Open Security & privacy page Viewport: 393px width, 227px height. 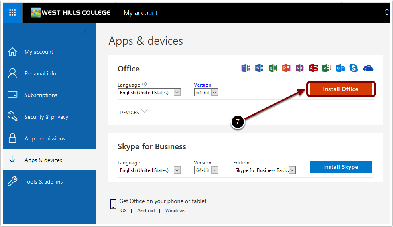47,117
